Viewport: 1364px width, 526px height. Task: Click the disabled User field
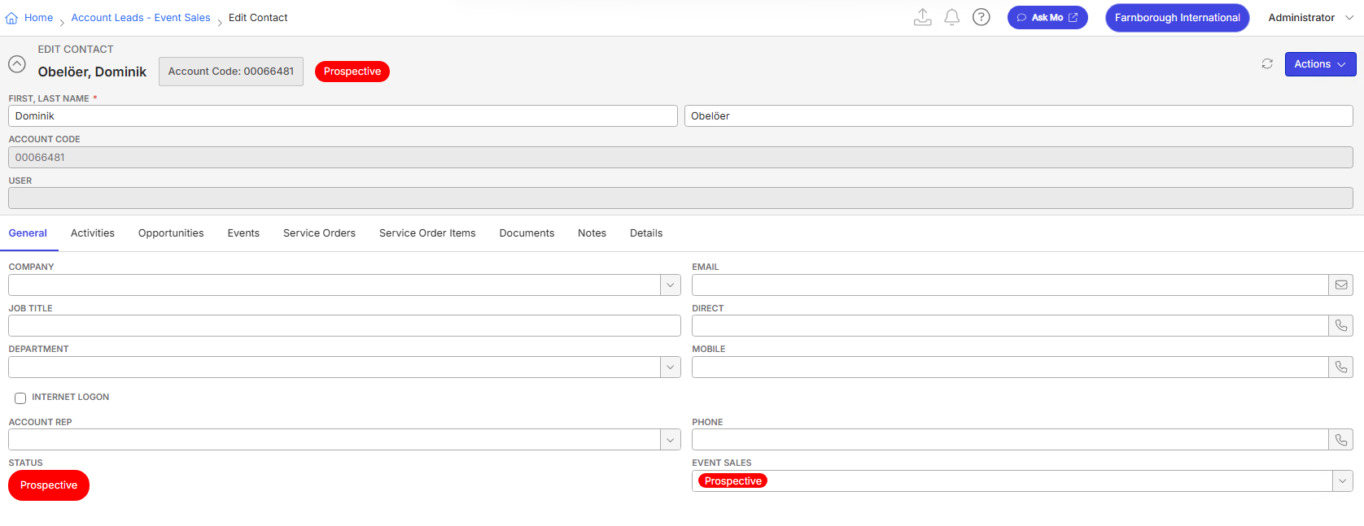(x=680, y=198)
